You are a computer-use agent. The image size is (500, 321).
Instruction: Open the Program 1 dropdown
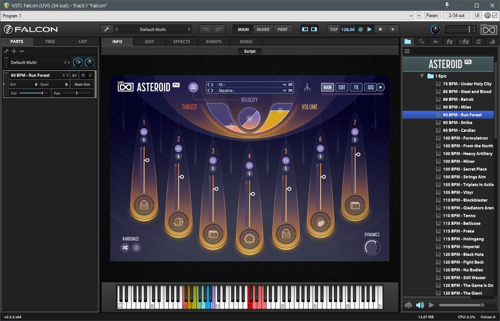(x=208, y=16)
